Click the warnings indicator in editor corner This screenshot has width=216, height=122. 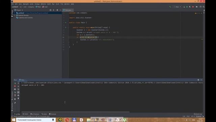pos(196,13)
